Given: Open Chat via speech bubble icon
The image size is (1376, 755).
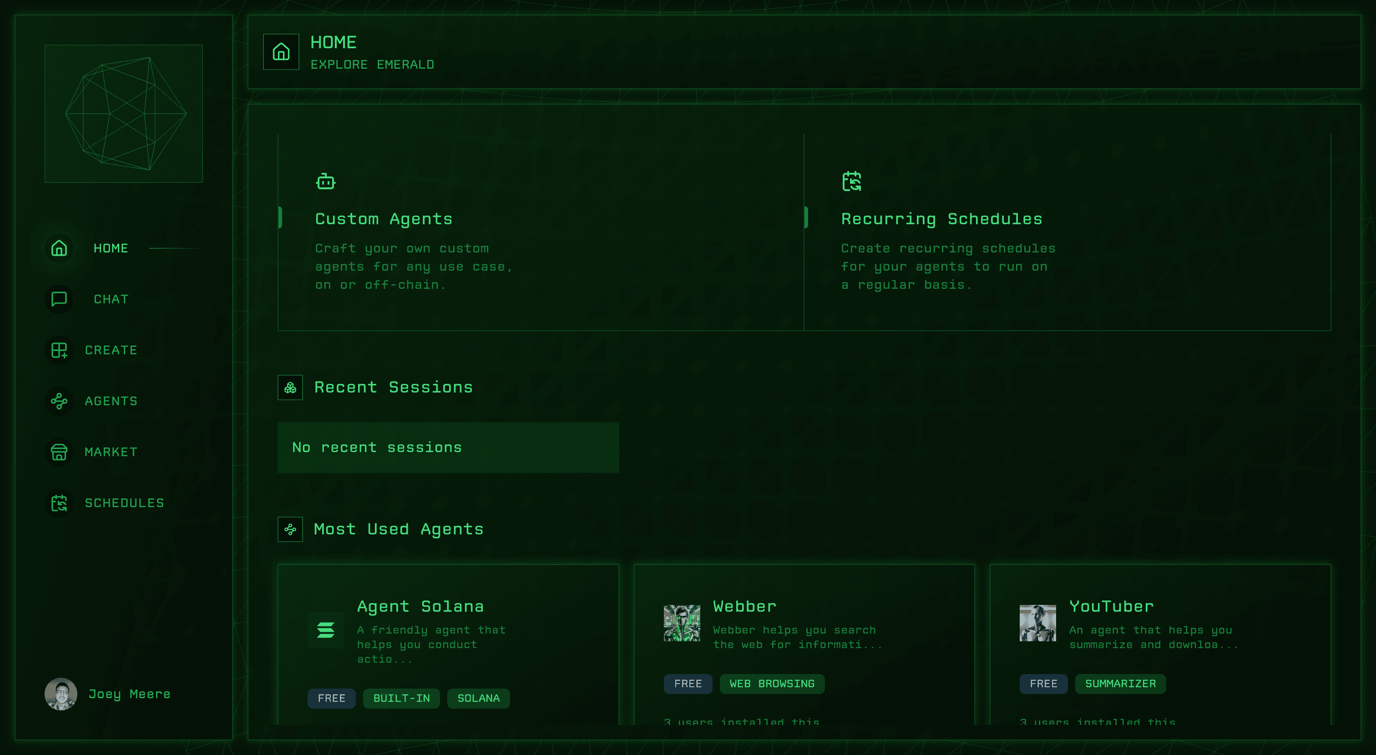Looking at the screenshot, I should [59, 299].
